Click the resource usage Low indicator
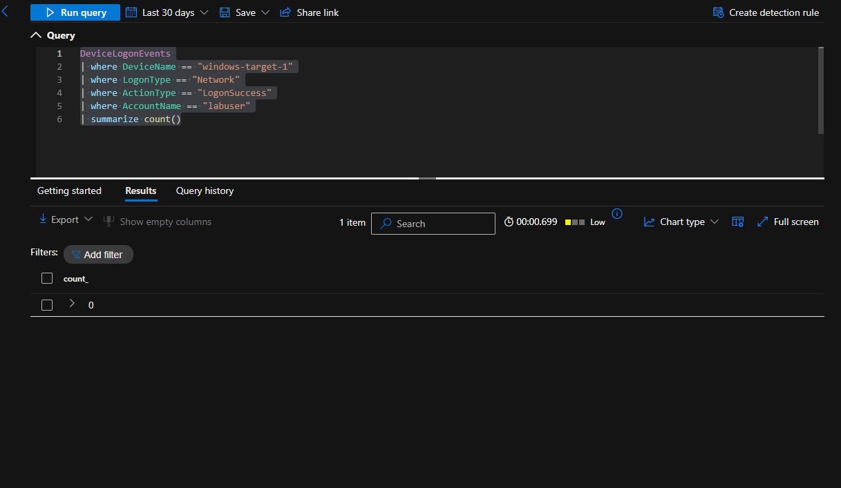The width and height of the screenshot is (841, 488). click(x=585, y=222)
